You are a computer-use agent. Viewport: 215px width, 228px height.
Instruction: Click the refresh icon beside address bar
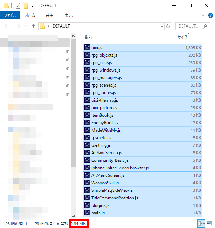[x=168, y=26]
